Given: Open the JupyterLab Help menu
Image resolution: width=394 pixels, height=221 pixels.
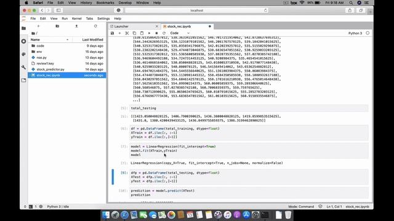Looking at the screenshot, I should click(118, 18).
